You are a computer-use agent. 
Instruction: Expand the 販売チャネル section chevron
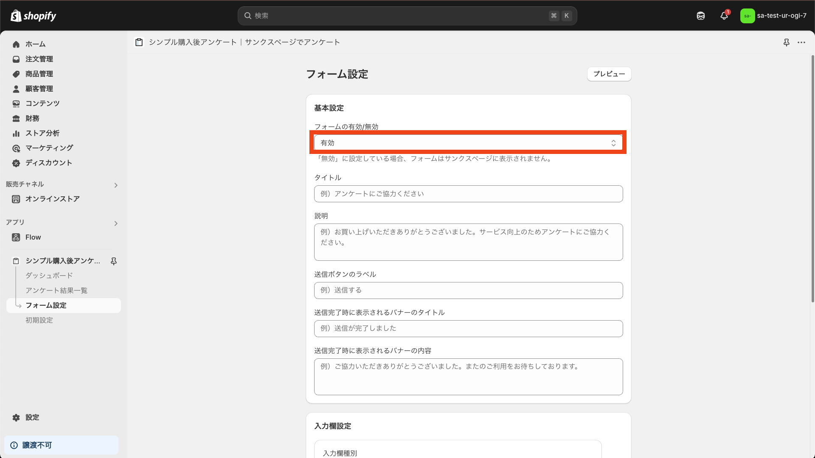[115, 185]
